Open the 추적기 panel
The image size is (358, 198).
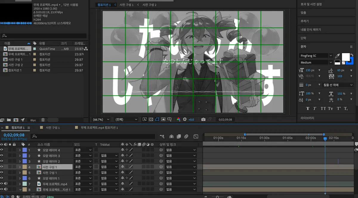pyautogui.click(x=305, y=21)
